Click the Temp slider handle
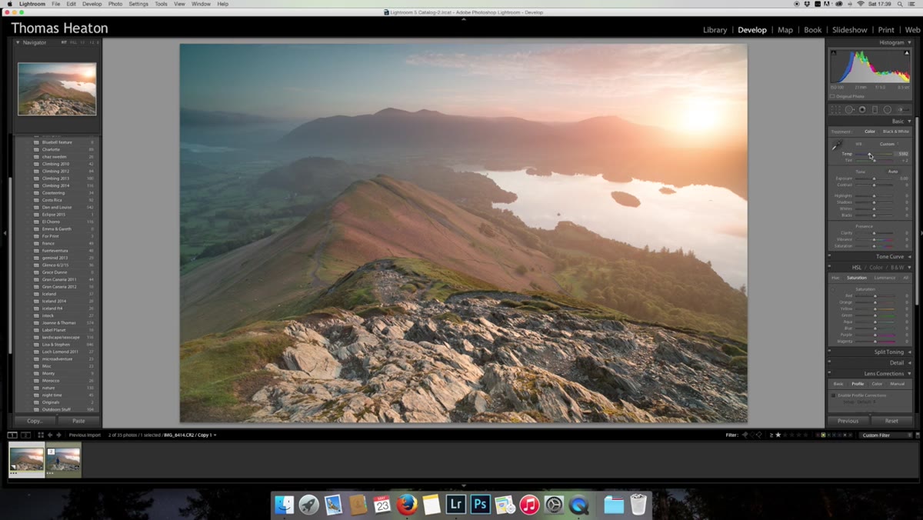 [x=870, y=154]
